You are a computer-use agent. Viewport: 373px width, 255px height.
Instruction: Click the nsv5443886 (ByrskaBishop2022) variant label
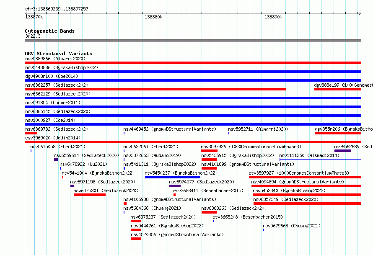click(62, 67)
